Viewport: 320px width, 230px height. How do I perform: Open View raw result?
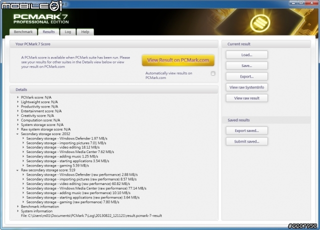[x=246, y=98]
